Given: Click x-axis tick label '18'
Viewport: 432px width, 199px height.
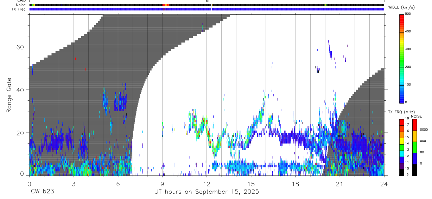Looking at the screenshot, I should [x=295, y=184].
